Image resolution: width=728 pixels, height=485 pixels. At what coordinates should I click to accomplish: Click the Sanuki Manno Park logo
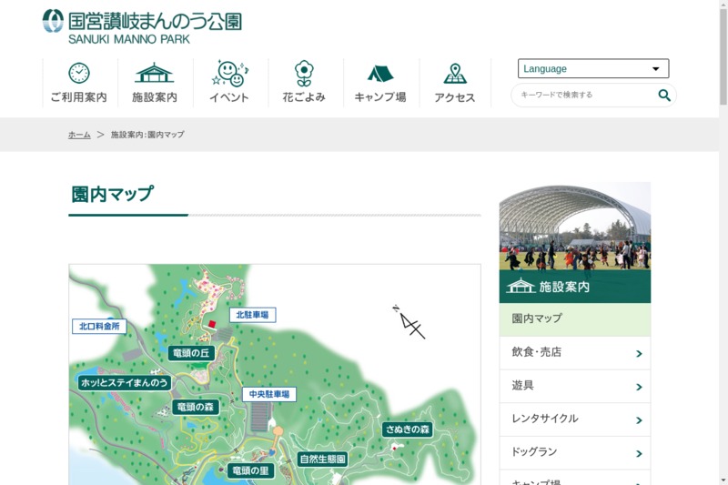(142, 26)
